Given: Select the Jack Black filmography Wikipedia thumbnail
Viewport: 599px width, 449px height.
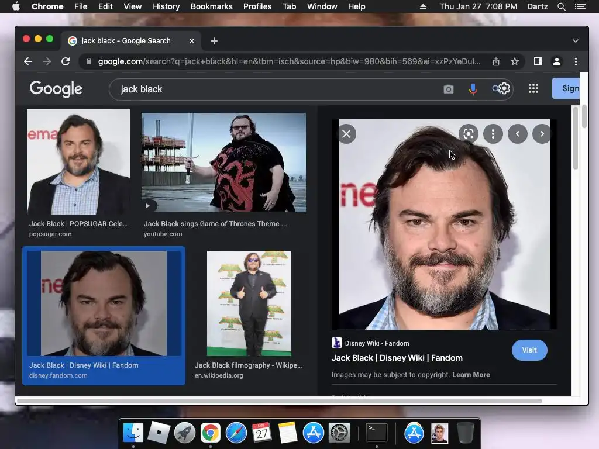Looking at the screenshot, I should coord(249,303).
